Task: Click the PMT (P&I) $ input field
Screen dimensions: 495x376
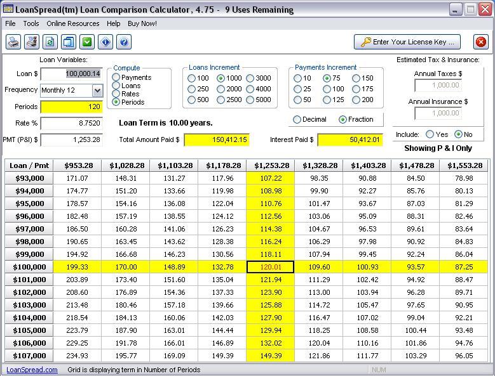Action: [x=72, y=139]
